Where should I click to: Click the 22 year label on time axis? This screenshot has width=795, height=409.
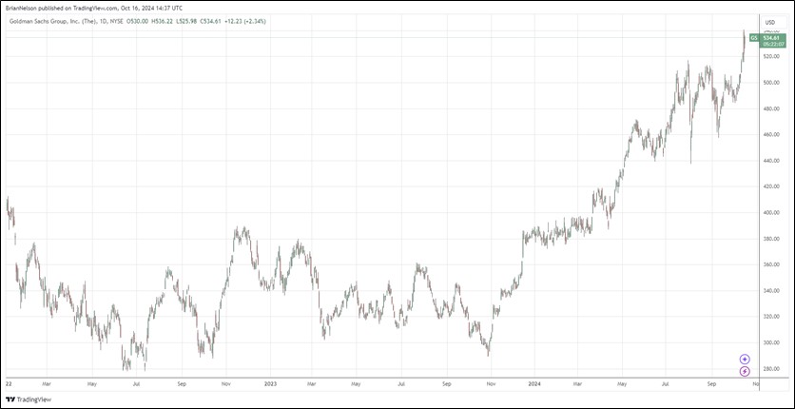(9, 384)
